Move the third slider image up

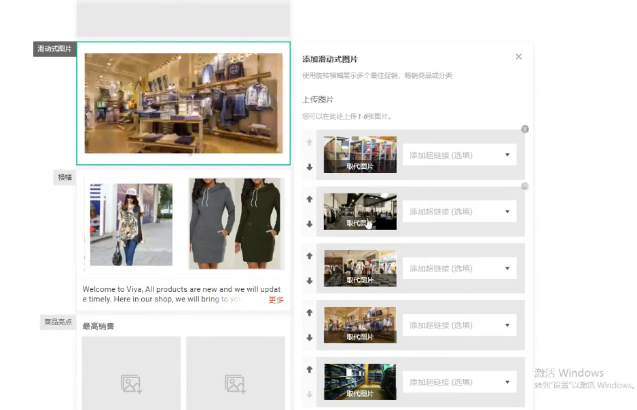pos(310,257)
